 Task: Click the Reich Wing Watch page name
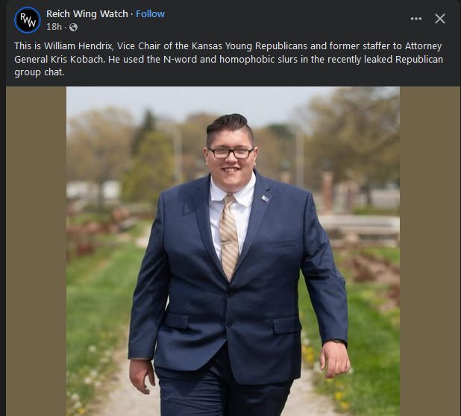(x=87, y=14)
